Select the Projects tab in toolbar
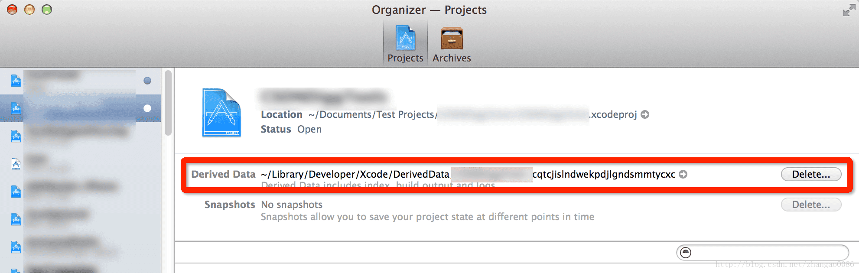This screenshot has height=273, width=859. click(x=405, y=45)
